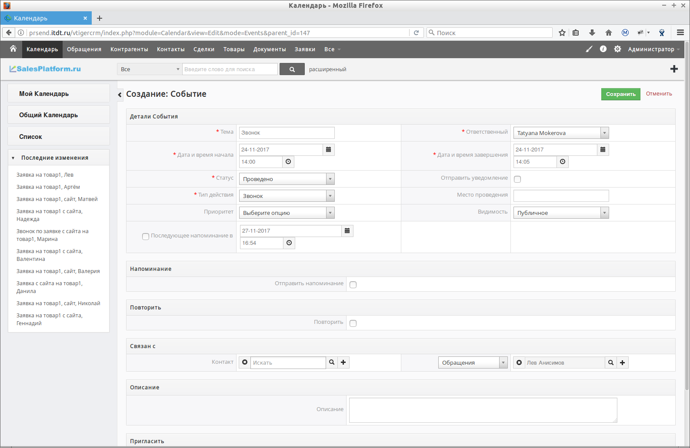Open Ответственный dropdown Tatyana Mokerova
Viewport: 690px width, 448px height.
[x=561, y=133]
